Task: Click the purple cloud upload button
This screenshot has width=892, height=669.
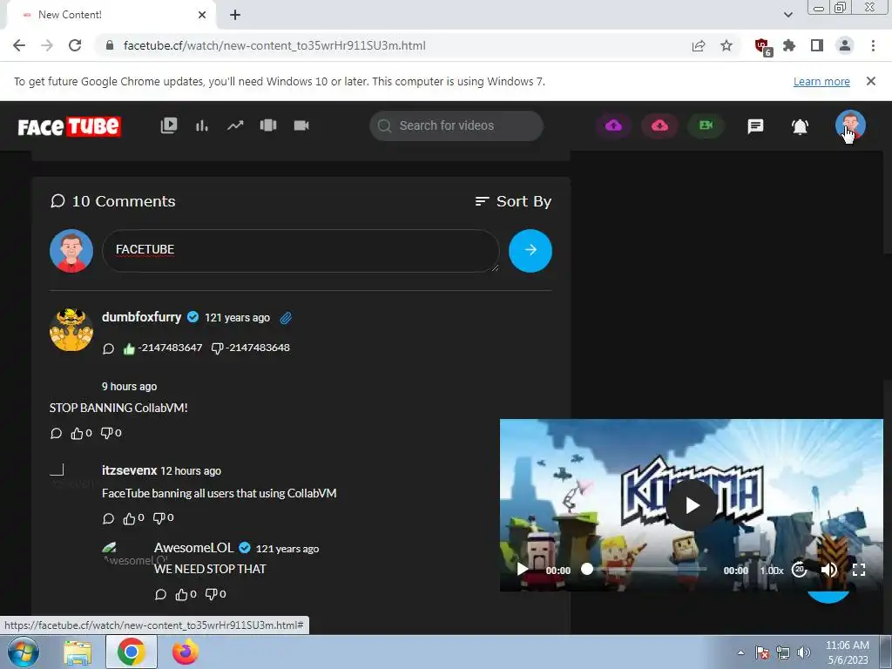Action: click(613, 125)
